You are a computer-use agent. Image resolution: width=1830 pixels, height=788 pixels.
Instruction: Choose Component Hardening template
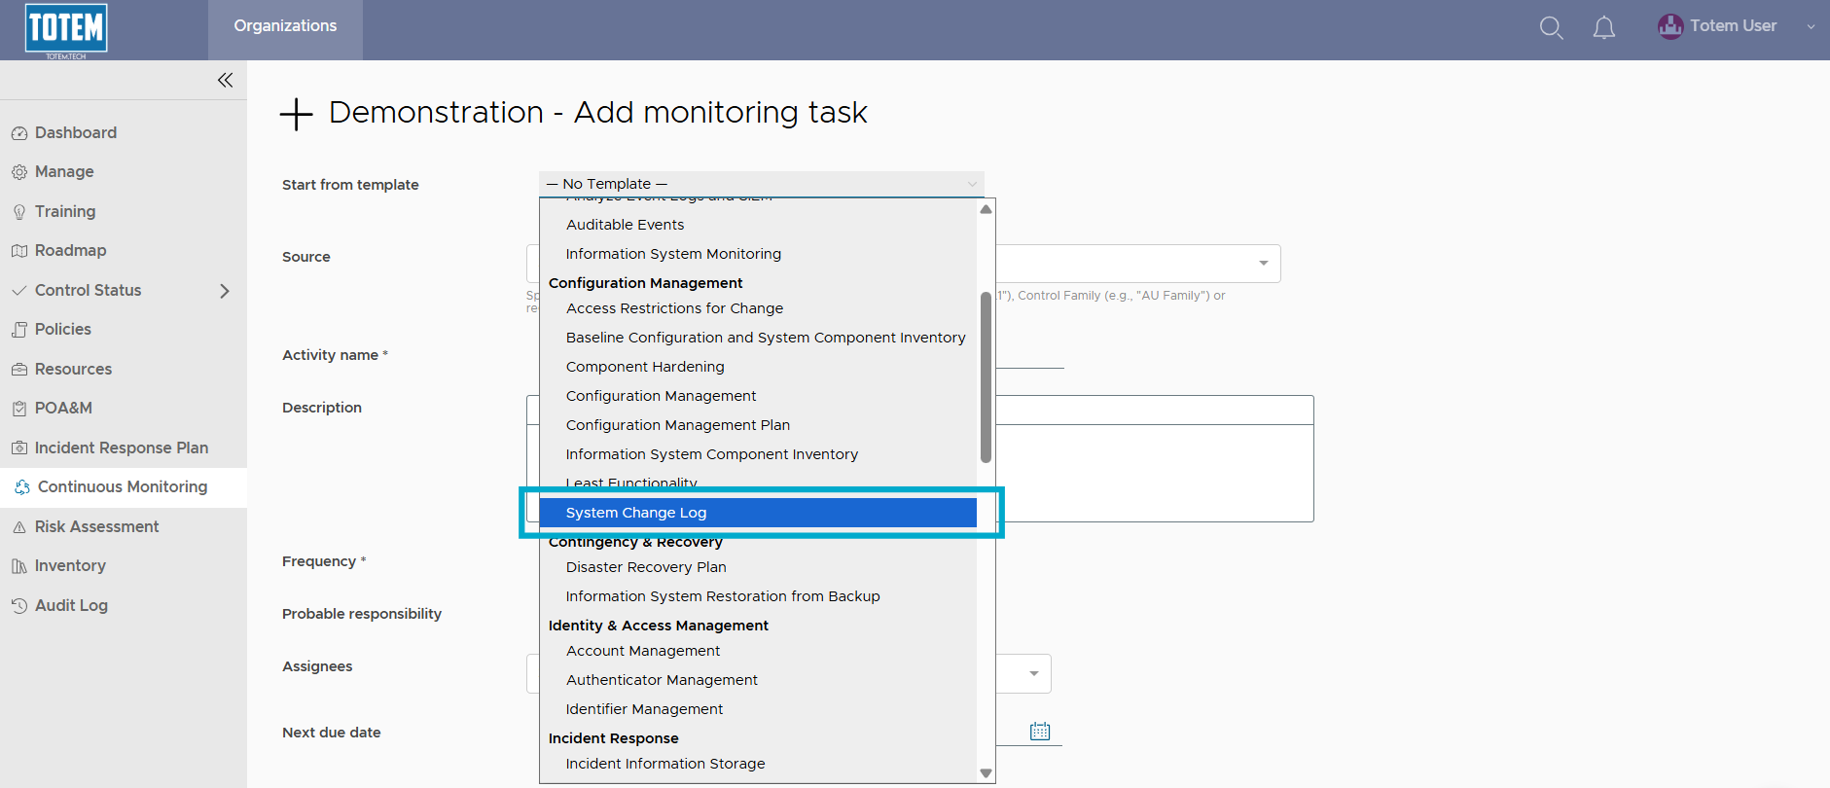[x=758, y=367]
